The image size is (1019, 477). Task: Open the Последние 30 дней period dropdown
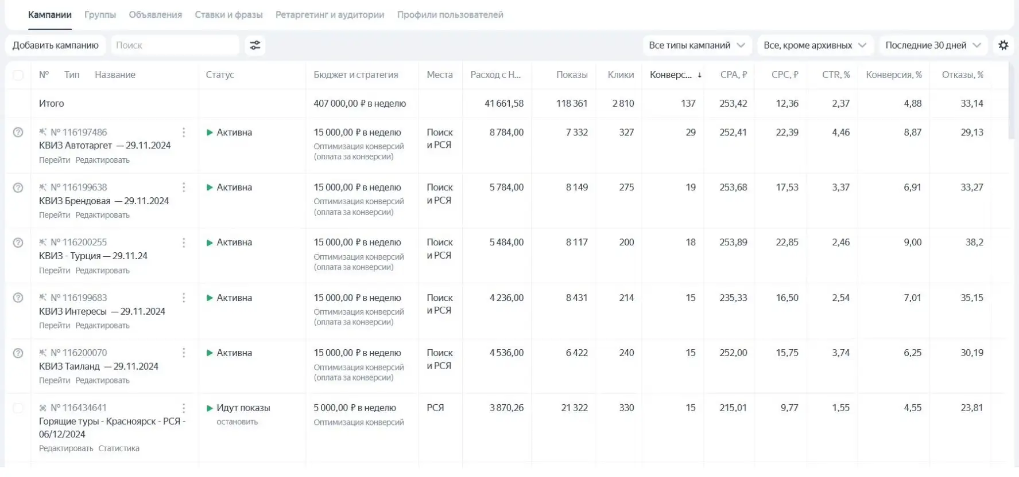click(x=933, y=45)
